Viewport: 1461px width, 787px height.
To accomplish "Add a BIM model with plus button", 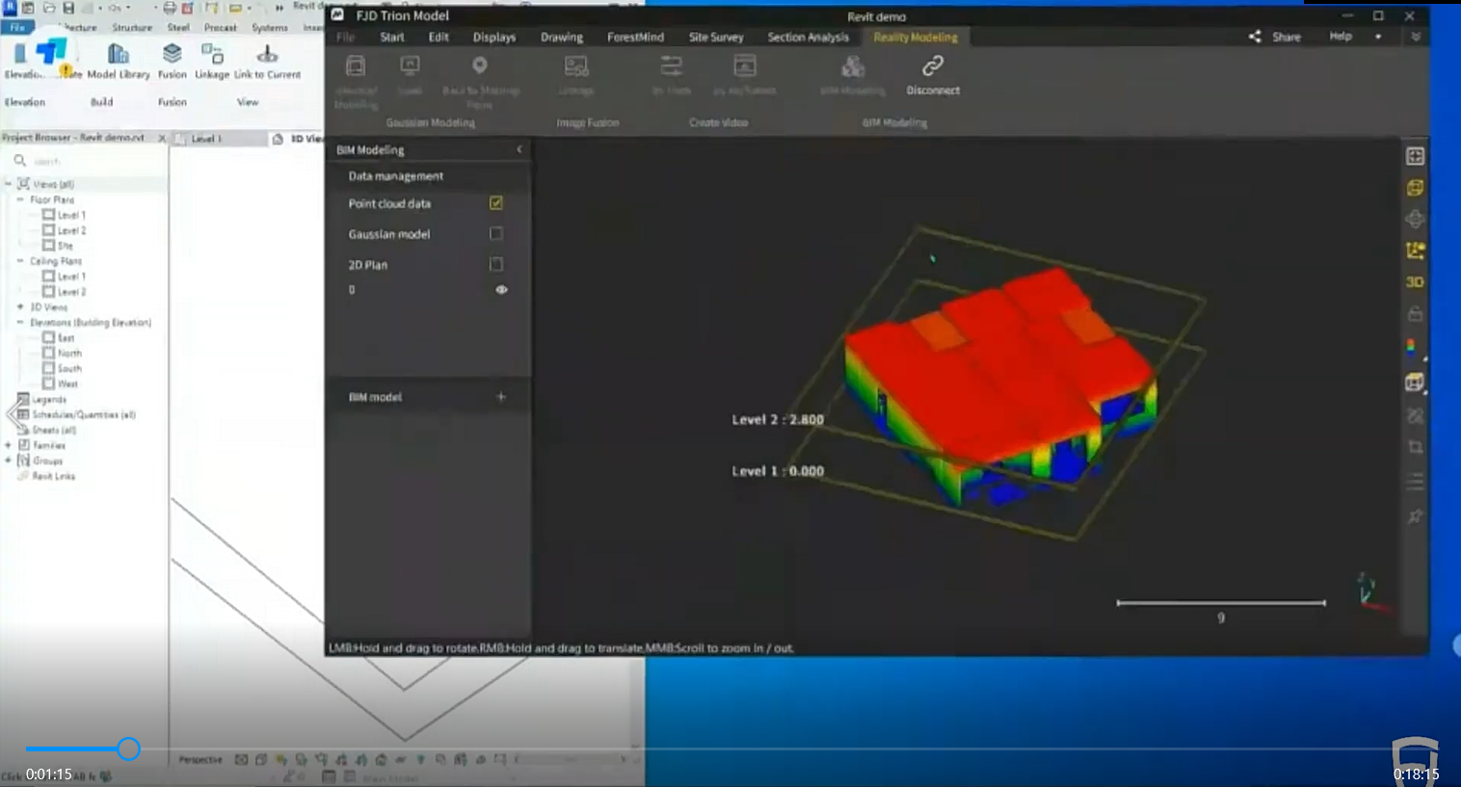I will pos(501,397).
